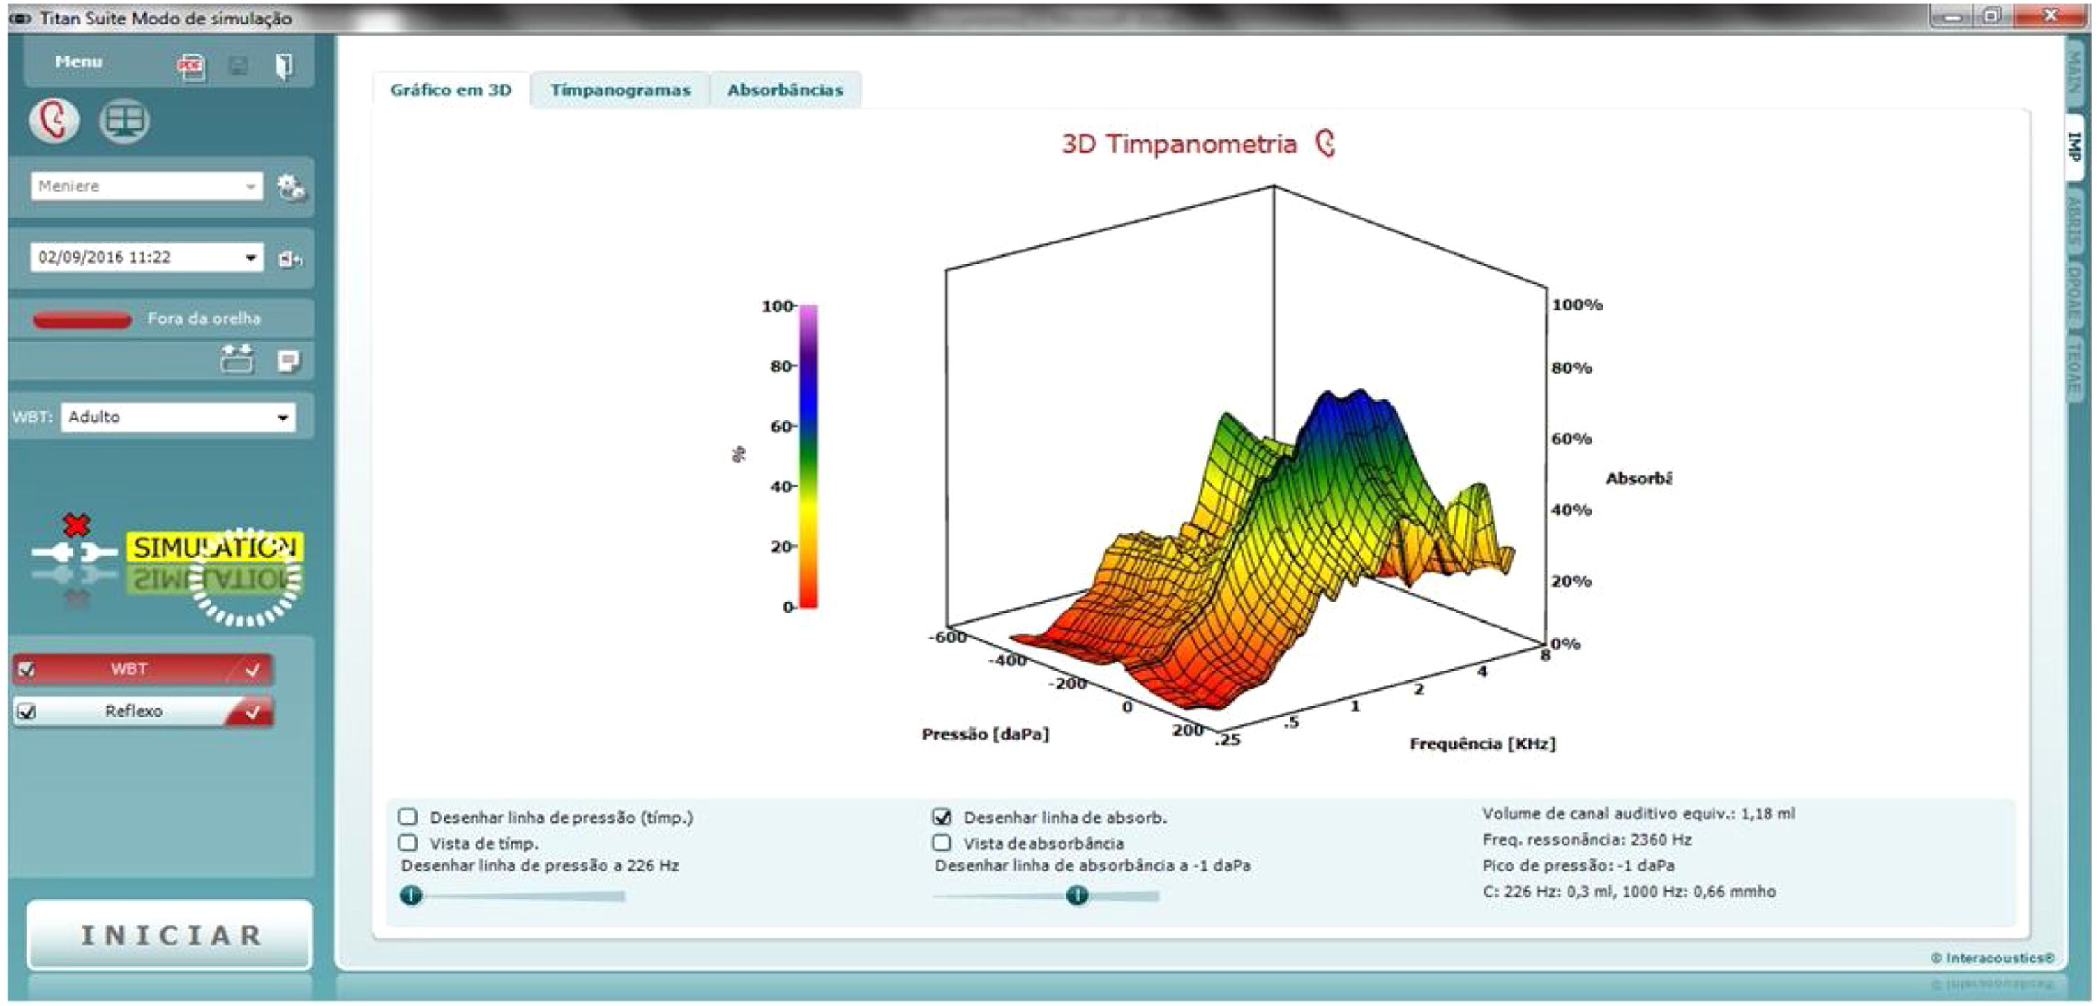This screenshot has width=2098, height=1006.
Task: Click the save and exit door icon
Action: click(x=283, y=66)
